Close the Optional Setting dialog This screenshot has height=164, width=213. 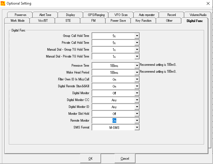tap(208, 3)
